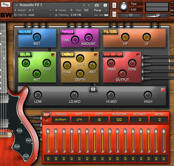
Task: Click the EQ Lo.Mid knob
Action: [x=74, y=95]
